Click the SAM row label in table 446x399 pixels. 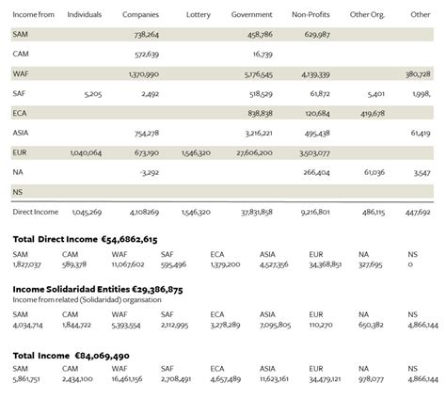tap(20, 34)
